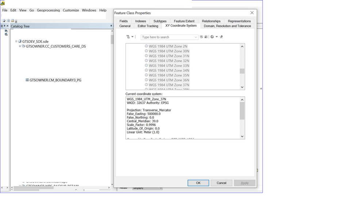Open Domain, Resolution and Tolerance tab
This screenshot has width=364, height=197.
tap(227, 26)
